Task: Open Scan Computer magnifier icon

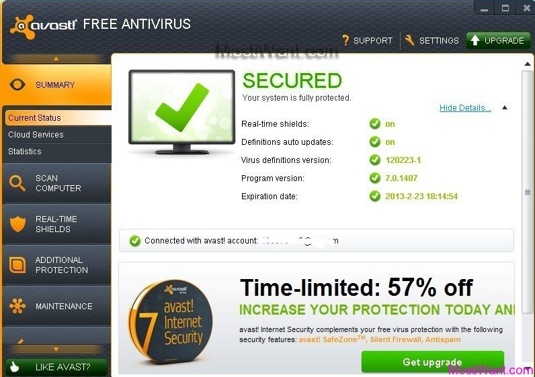Action: click(x=17, y=183)
